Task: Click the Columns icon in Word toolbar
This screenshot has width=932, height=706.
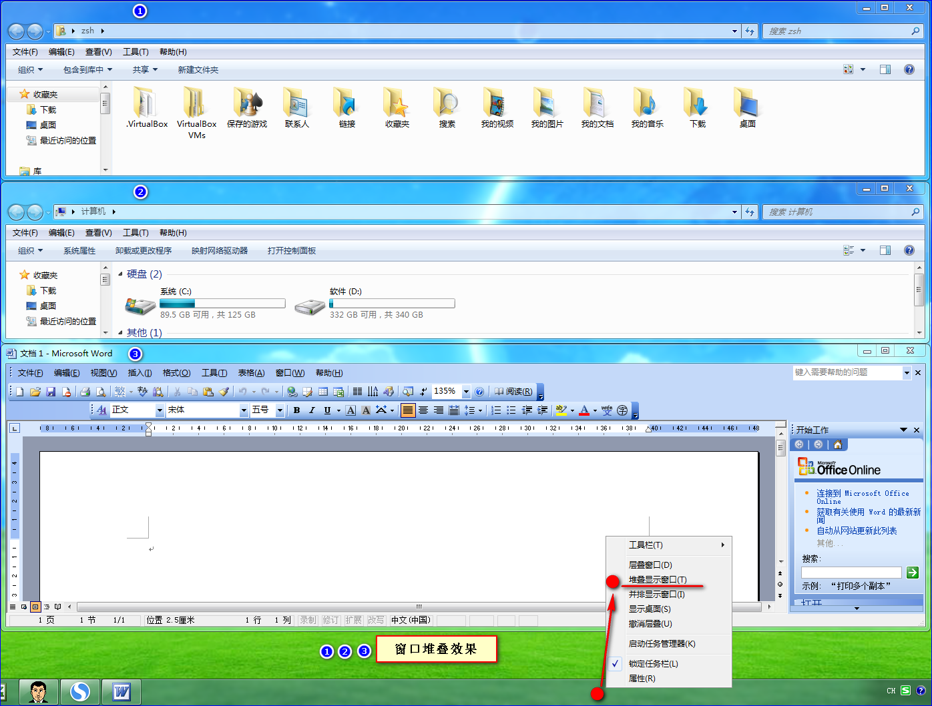Action: click(x=357, y=392)
